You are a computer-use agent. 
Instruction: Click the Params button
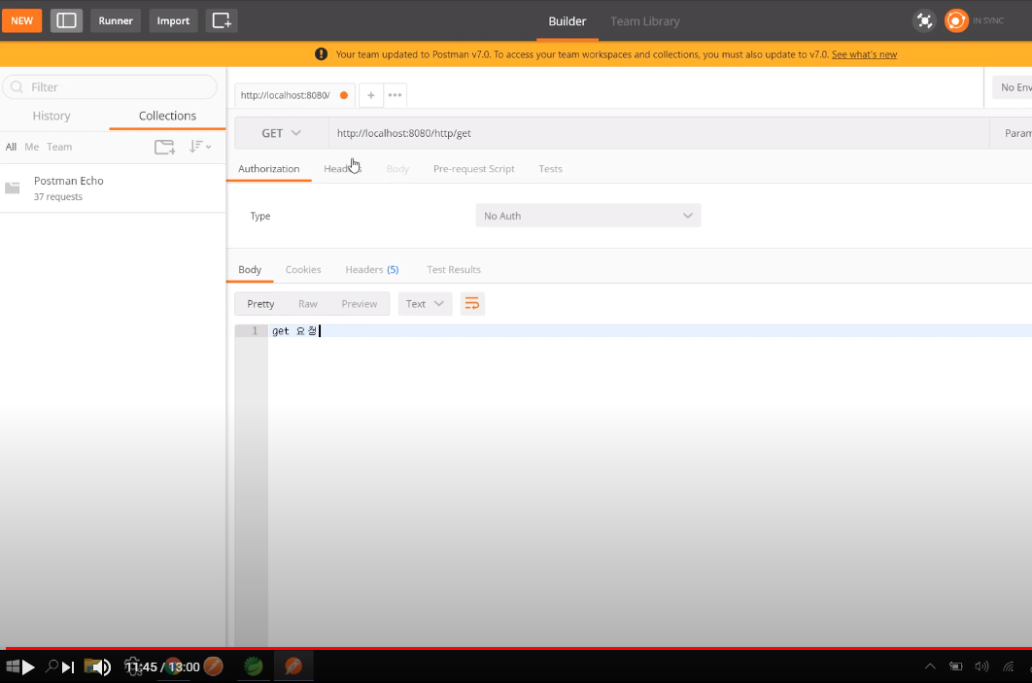(x=1012, y=133)
